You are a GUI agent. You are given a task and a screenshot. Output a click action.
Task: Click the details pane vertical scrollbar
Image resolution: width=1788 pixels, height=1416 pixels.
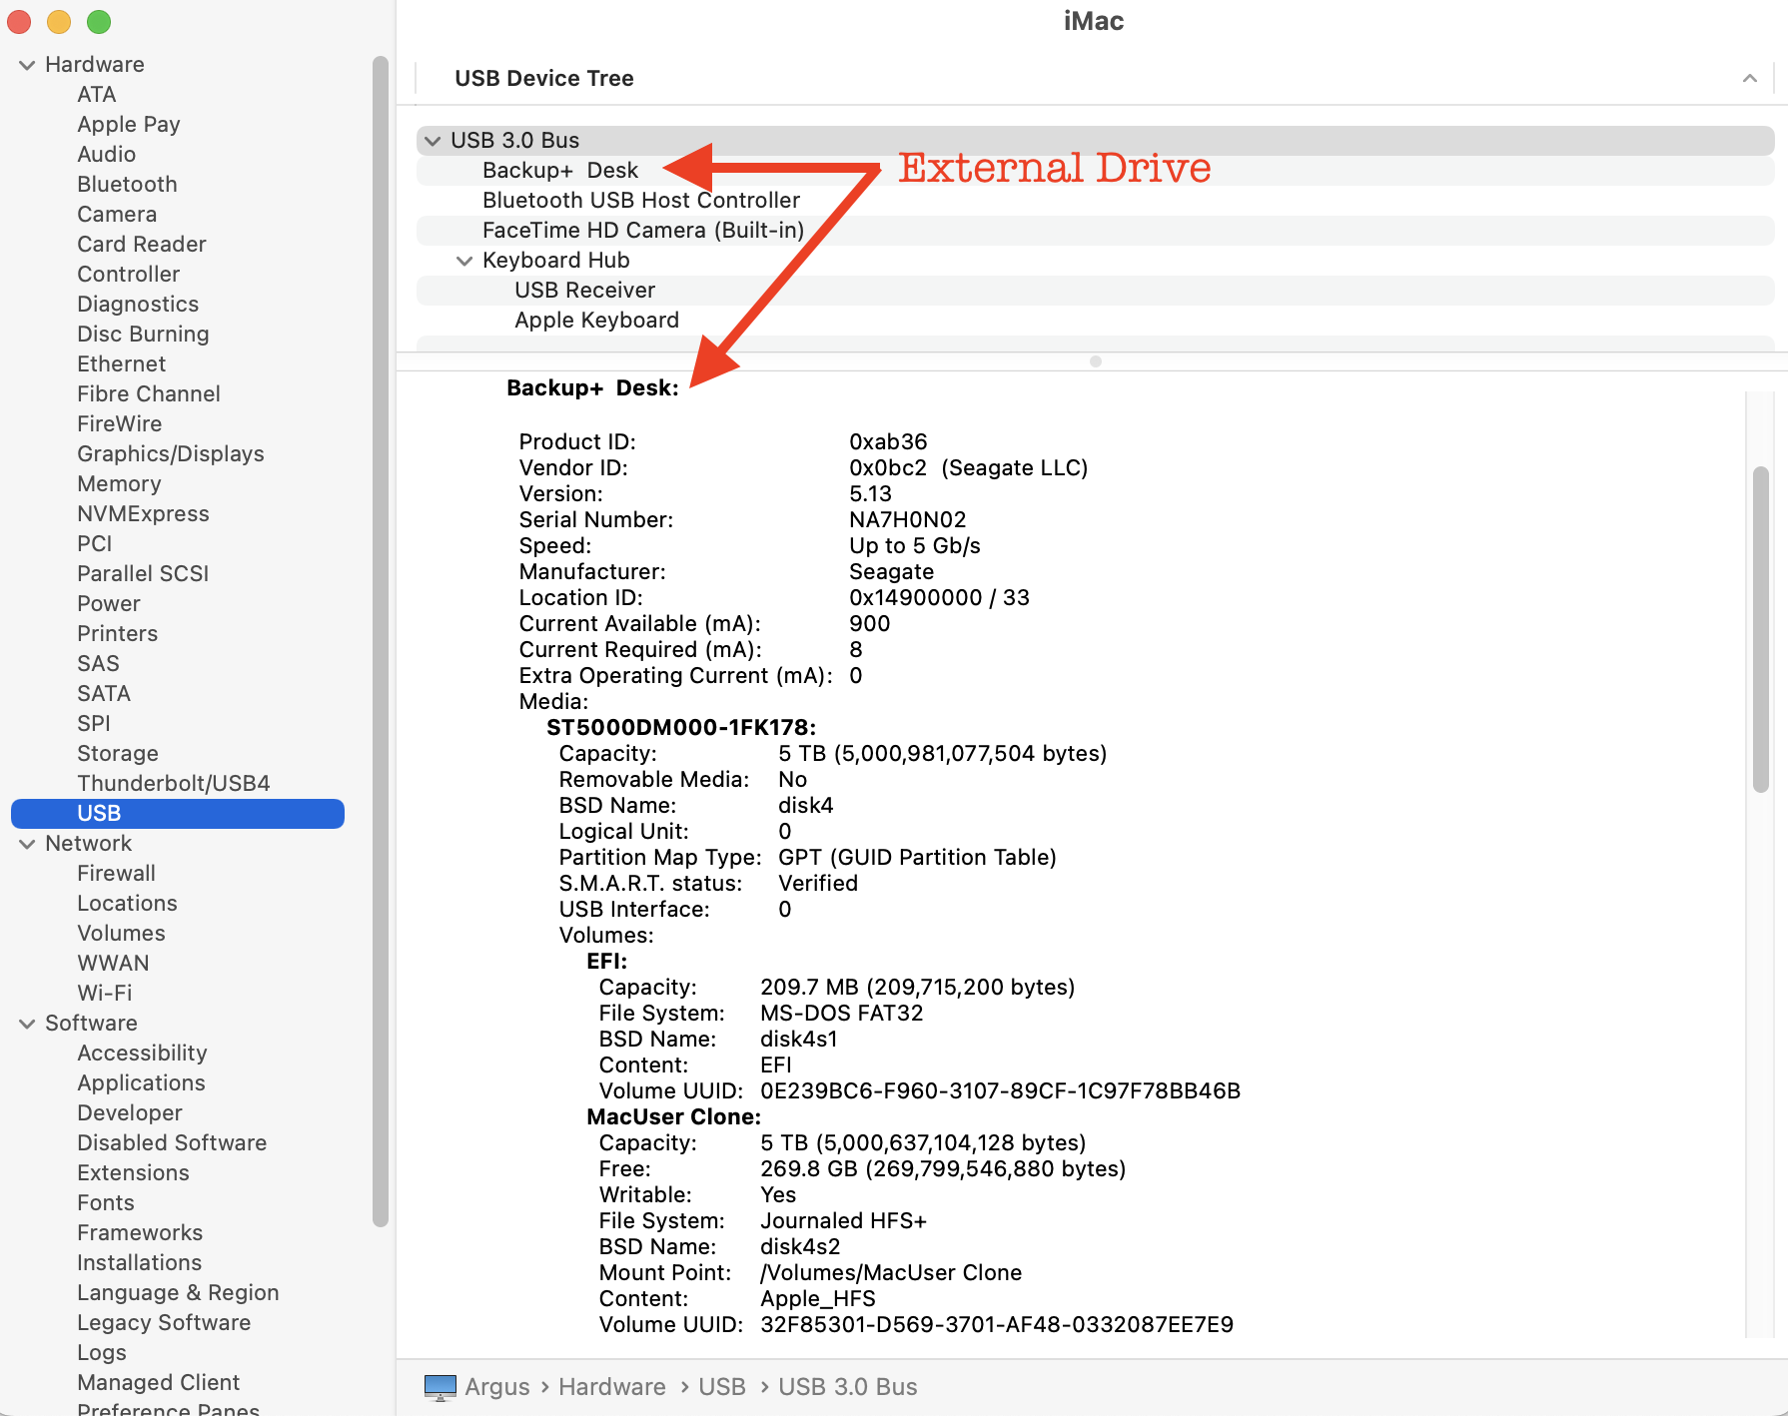1761,629
